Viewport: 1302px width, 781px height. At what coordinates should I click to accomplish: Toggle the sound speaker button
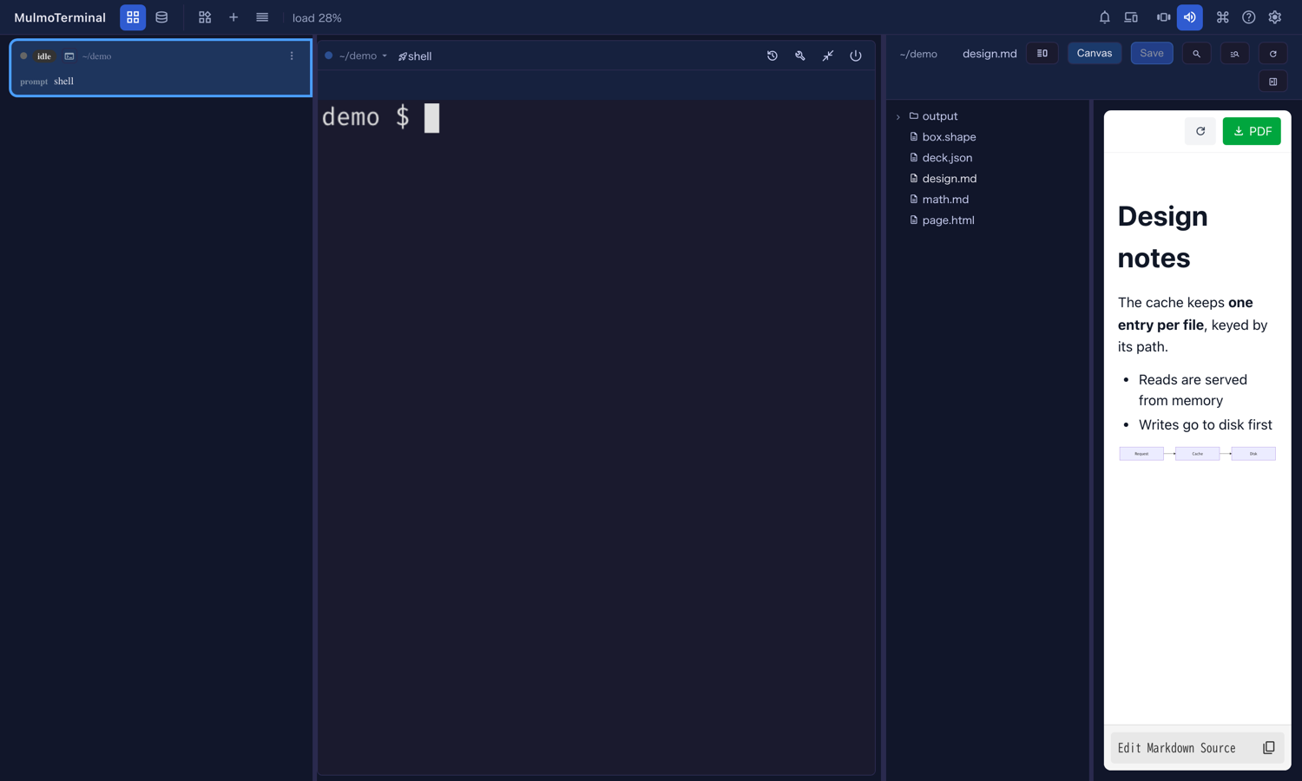point(1190,17)
